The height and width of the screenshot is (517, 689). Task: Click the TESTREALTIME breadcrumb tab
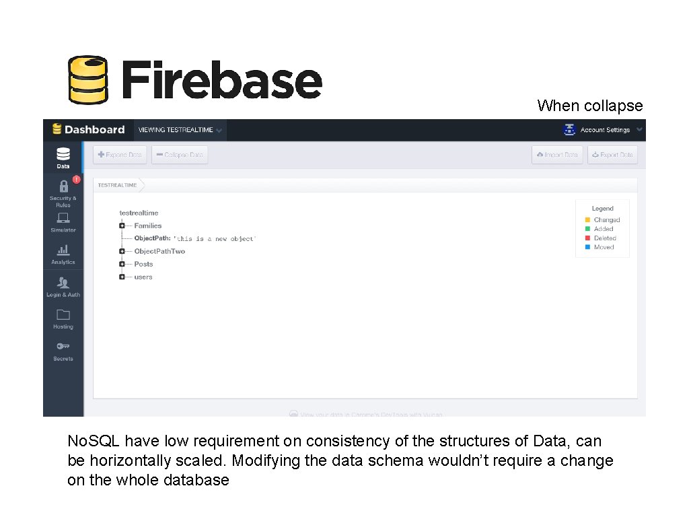tap(116, 184)
